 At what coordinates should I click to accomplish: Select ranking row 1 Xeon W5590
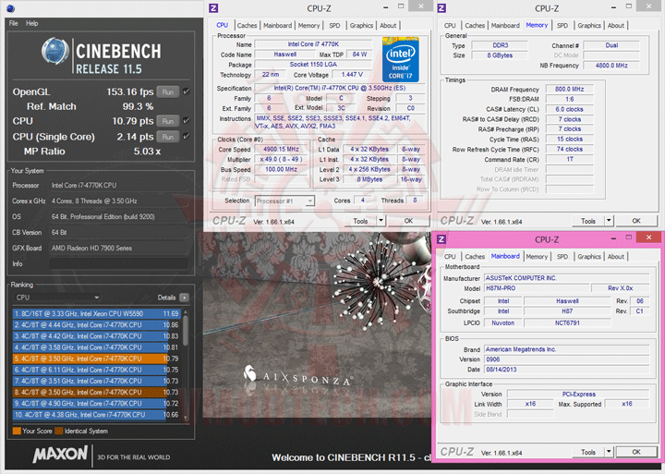97,313
